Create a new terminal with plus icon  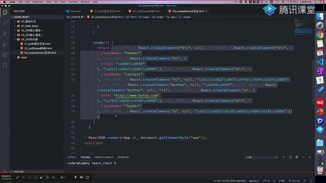tap(283, 157)
